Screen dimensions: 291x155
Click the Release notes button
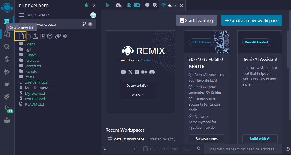click(206, 139)
